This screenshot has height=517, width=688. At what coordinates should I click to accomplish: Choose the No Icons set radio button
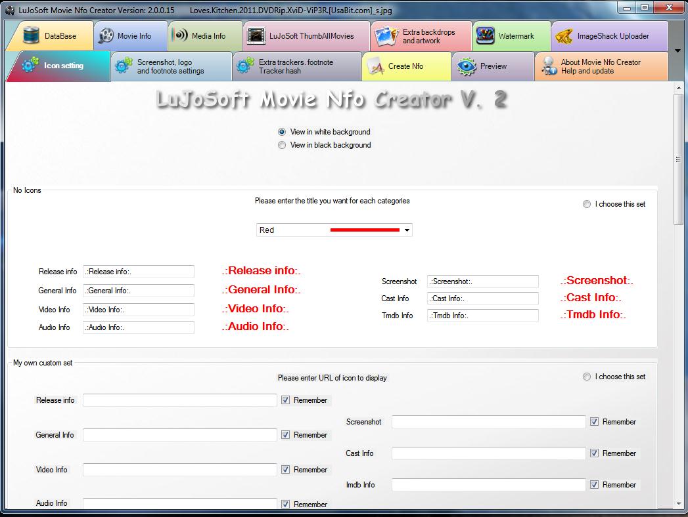587,204
